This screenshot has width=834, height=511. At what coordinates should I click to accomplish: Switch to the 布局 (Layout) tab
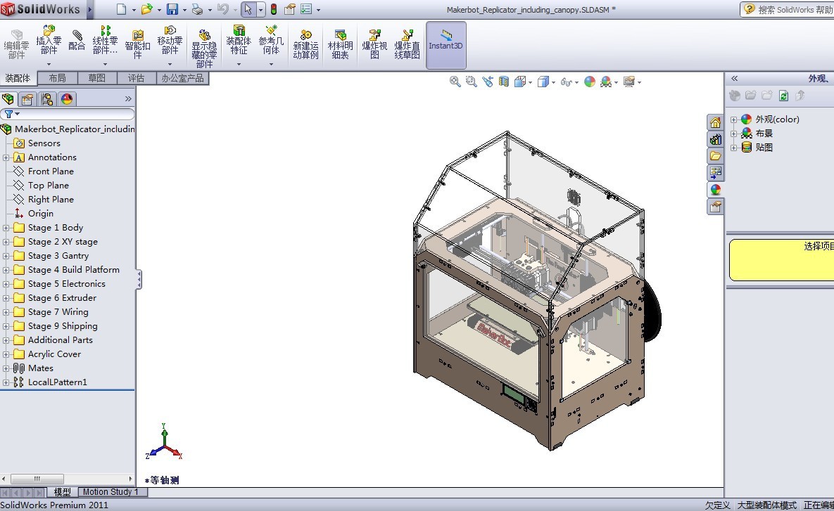pos(58,78)
